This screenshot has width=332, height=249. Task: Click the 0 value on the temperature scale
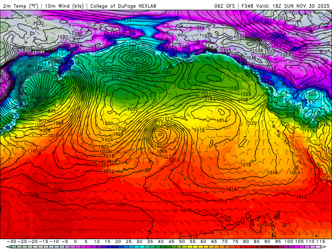click(x=76, y=242)
